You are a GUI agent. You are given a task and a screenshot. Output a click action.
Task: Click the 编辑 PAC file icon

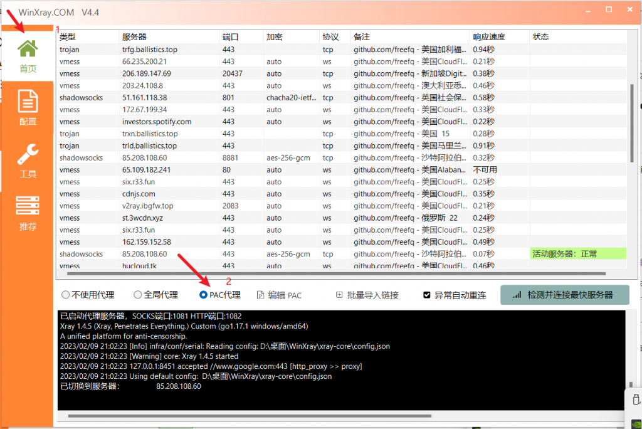click(260, 295)
